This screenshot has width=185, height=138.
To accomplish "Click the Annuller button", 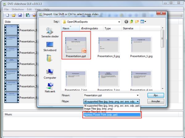I will click(156, 101).
